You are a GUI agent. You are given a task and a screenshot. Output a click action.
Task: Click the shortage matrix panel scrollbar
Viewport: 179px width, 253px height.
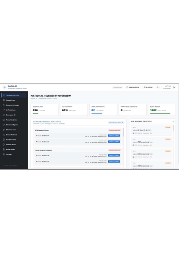(124, 132)
